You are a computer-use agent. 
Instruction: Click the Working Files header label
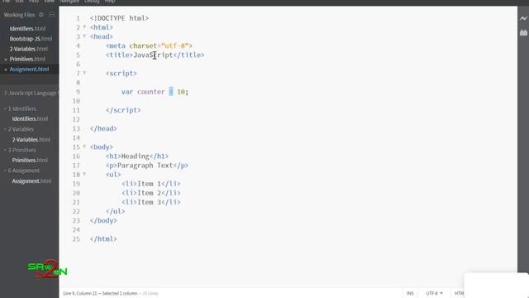click(x=19, y=15)
